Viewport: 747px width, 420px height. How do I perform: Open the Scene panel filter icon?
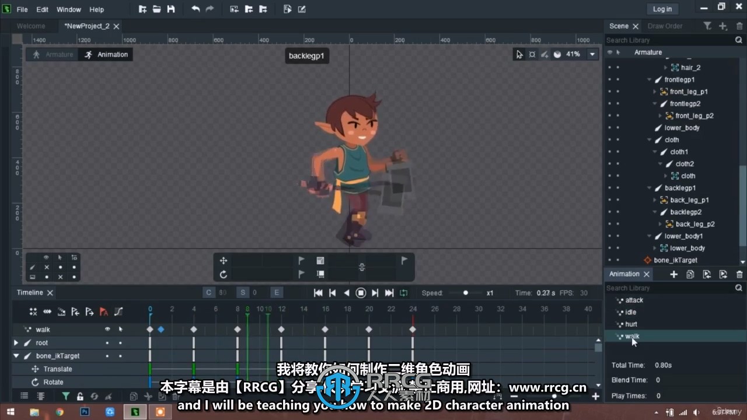tap(707, 26)
